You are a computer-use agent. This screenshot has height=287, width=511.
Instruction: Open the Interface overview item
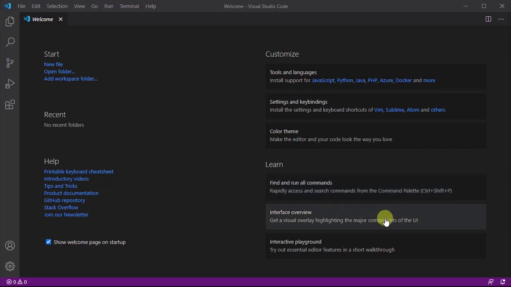[x=376, y=216]
